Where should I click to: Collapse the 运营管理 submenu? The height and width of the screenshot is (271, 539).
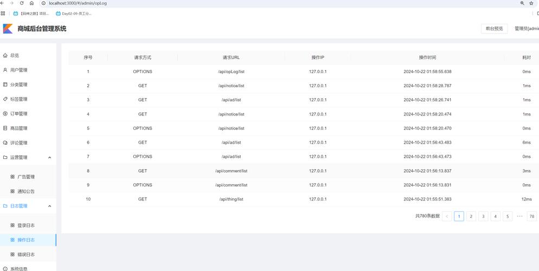(x=50, y=158)
